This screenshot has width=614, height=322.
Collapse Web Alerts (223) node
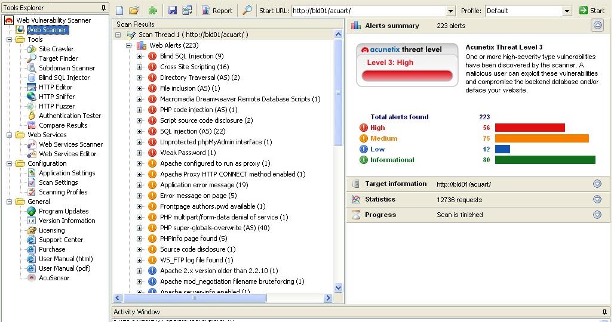click(128, 45)
